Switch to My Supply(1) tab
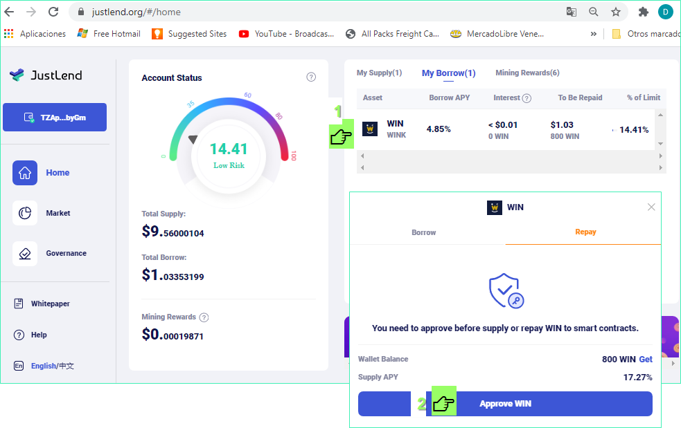This screenshot has height=428, width=681. tap(379, 73)
